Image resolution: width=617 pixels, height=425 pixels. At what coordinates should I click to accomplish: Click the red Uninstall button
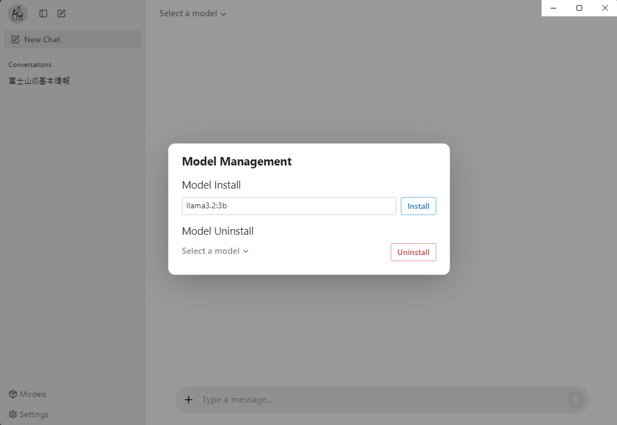[413, 252]
